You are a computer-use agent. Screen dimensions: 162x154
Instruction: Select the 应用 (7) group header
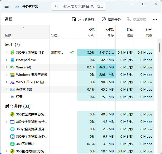click(12, 45)
